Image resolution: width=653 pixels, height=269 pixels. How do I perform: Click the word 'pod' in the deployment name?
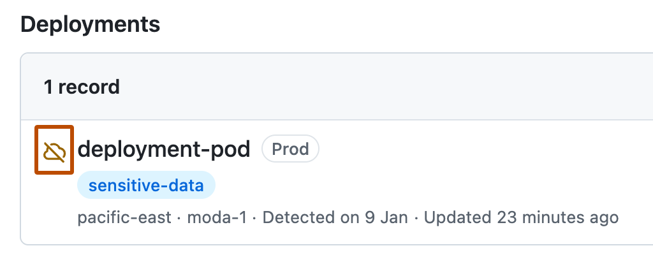coord(230,149)
